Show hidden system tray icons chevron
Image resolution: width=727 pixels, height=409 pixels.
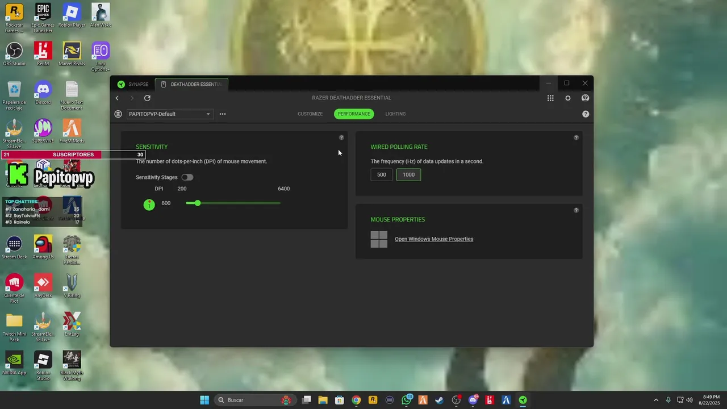point(656,400)
